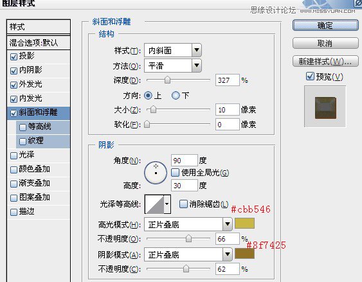Screen dimensions: 362x282
Task: Uncheck the 斜面和浮雕 checkbox
Action: click(14, 113)
